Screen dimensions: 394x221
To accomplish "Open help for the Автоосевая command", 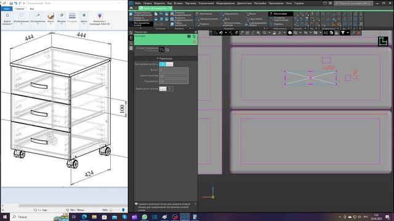I will click(189, 36).
